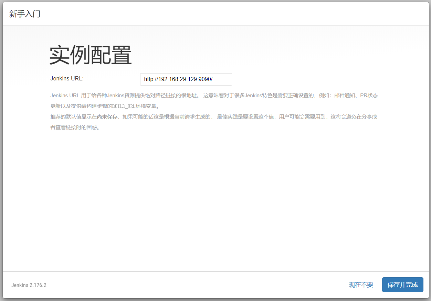Click the white content card background
The image size is (431, 301).
point(215,189)
